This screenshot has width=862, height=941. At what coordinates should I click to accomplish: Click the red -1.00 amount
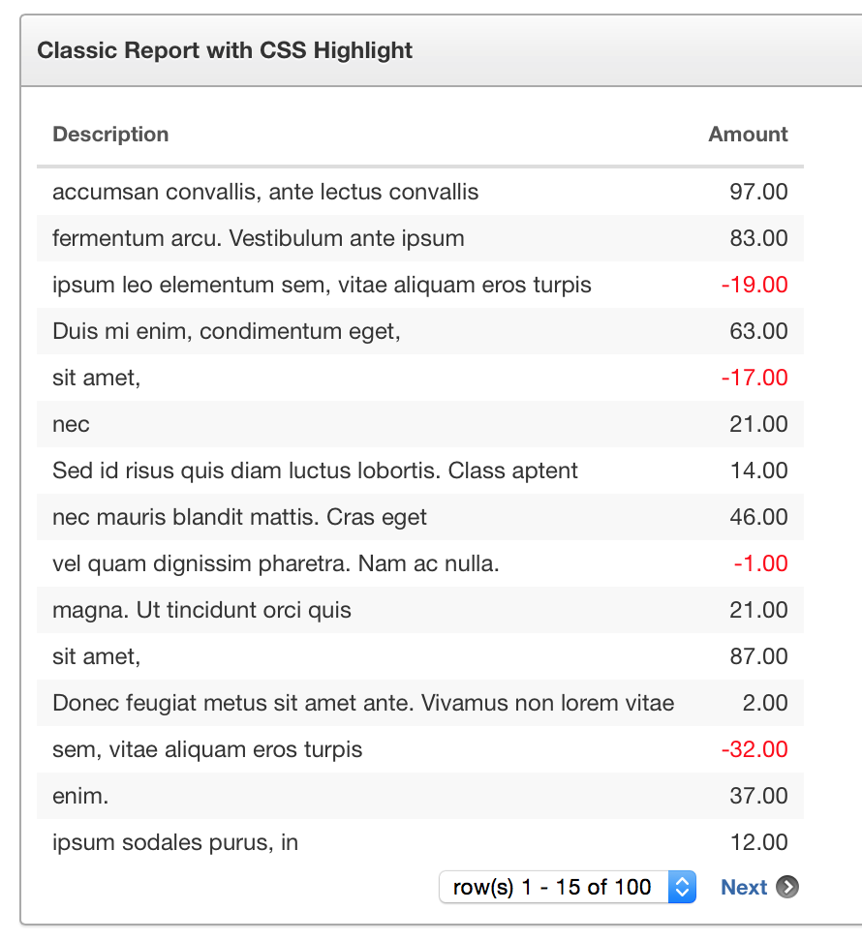[x=760, y=563]
